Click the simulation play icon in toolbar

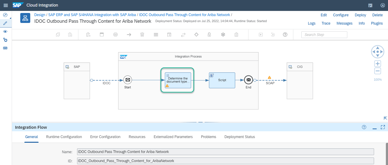tap(261, 35)
